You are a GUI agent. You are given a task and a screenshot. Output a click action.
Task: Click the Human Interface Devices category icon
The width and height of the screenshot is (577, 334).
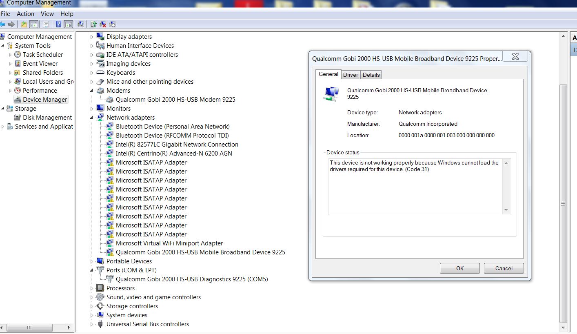point(100,45)
